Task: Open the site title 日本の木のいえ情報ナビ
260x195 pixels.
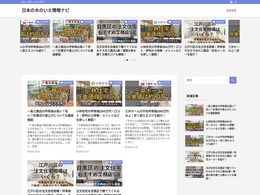Action: point(45,10)
